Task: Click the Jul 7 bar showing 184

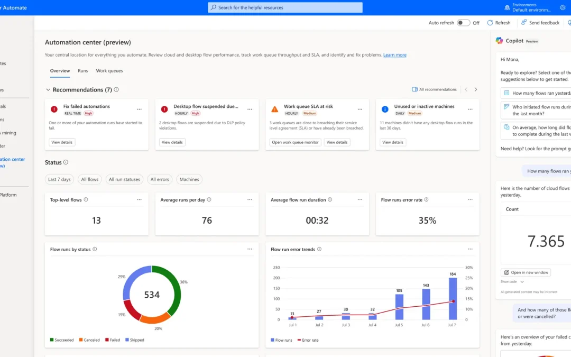Action: click(x=453, y=299)
